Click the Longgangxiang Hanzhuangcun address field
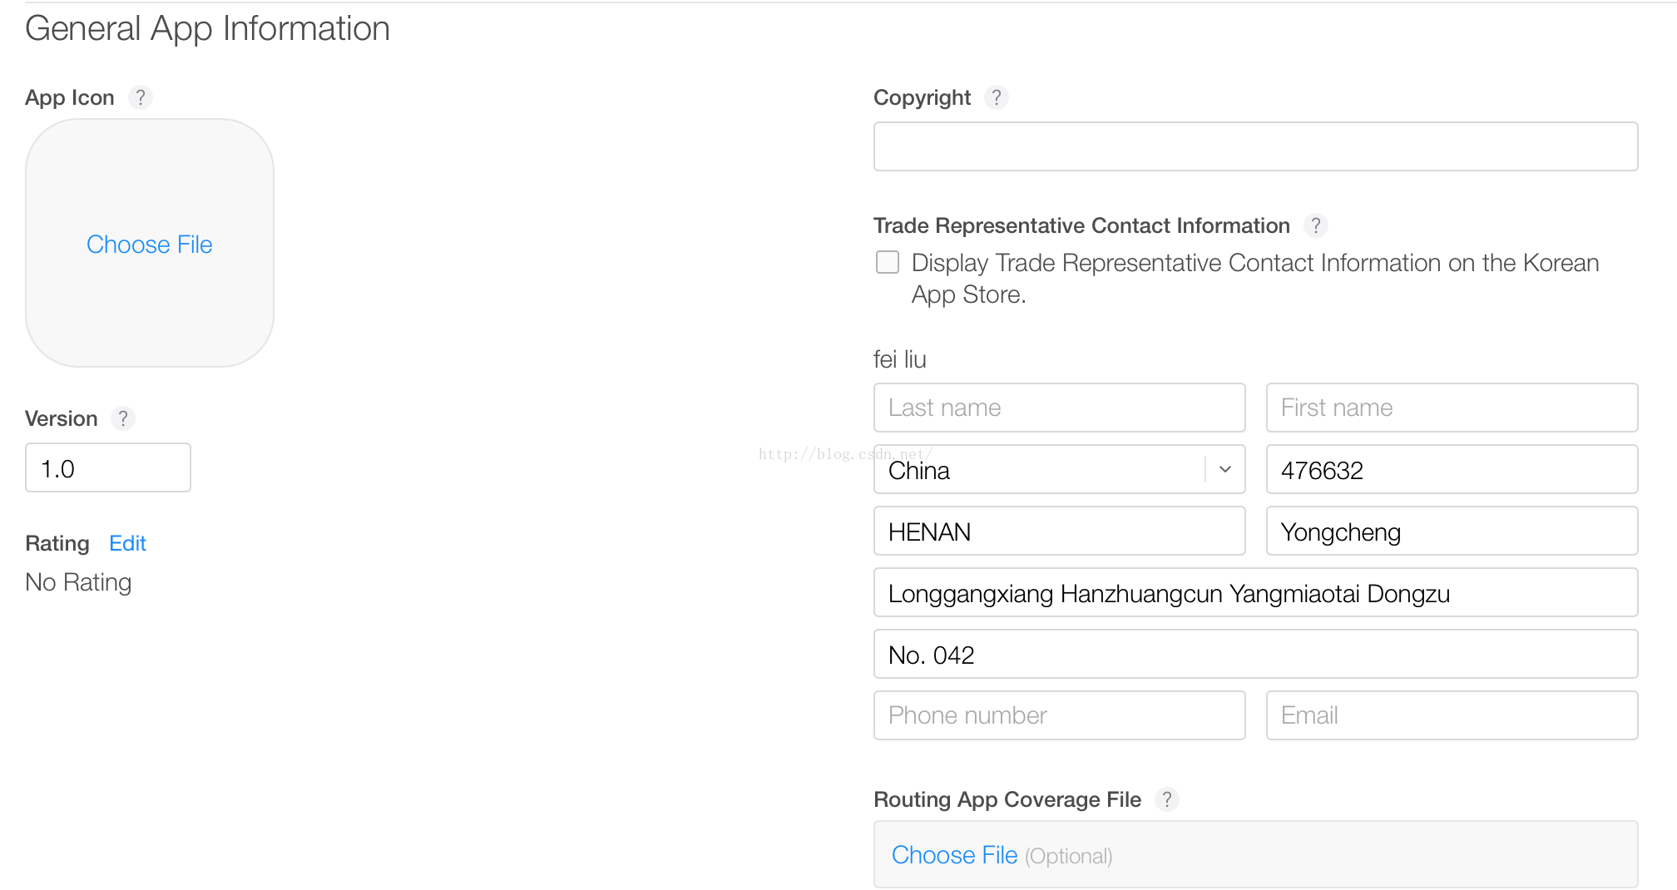 [1255, 593]
